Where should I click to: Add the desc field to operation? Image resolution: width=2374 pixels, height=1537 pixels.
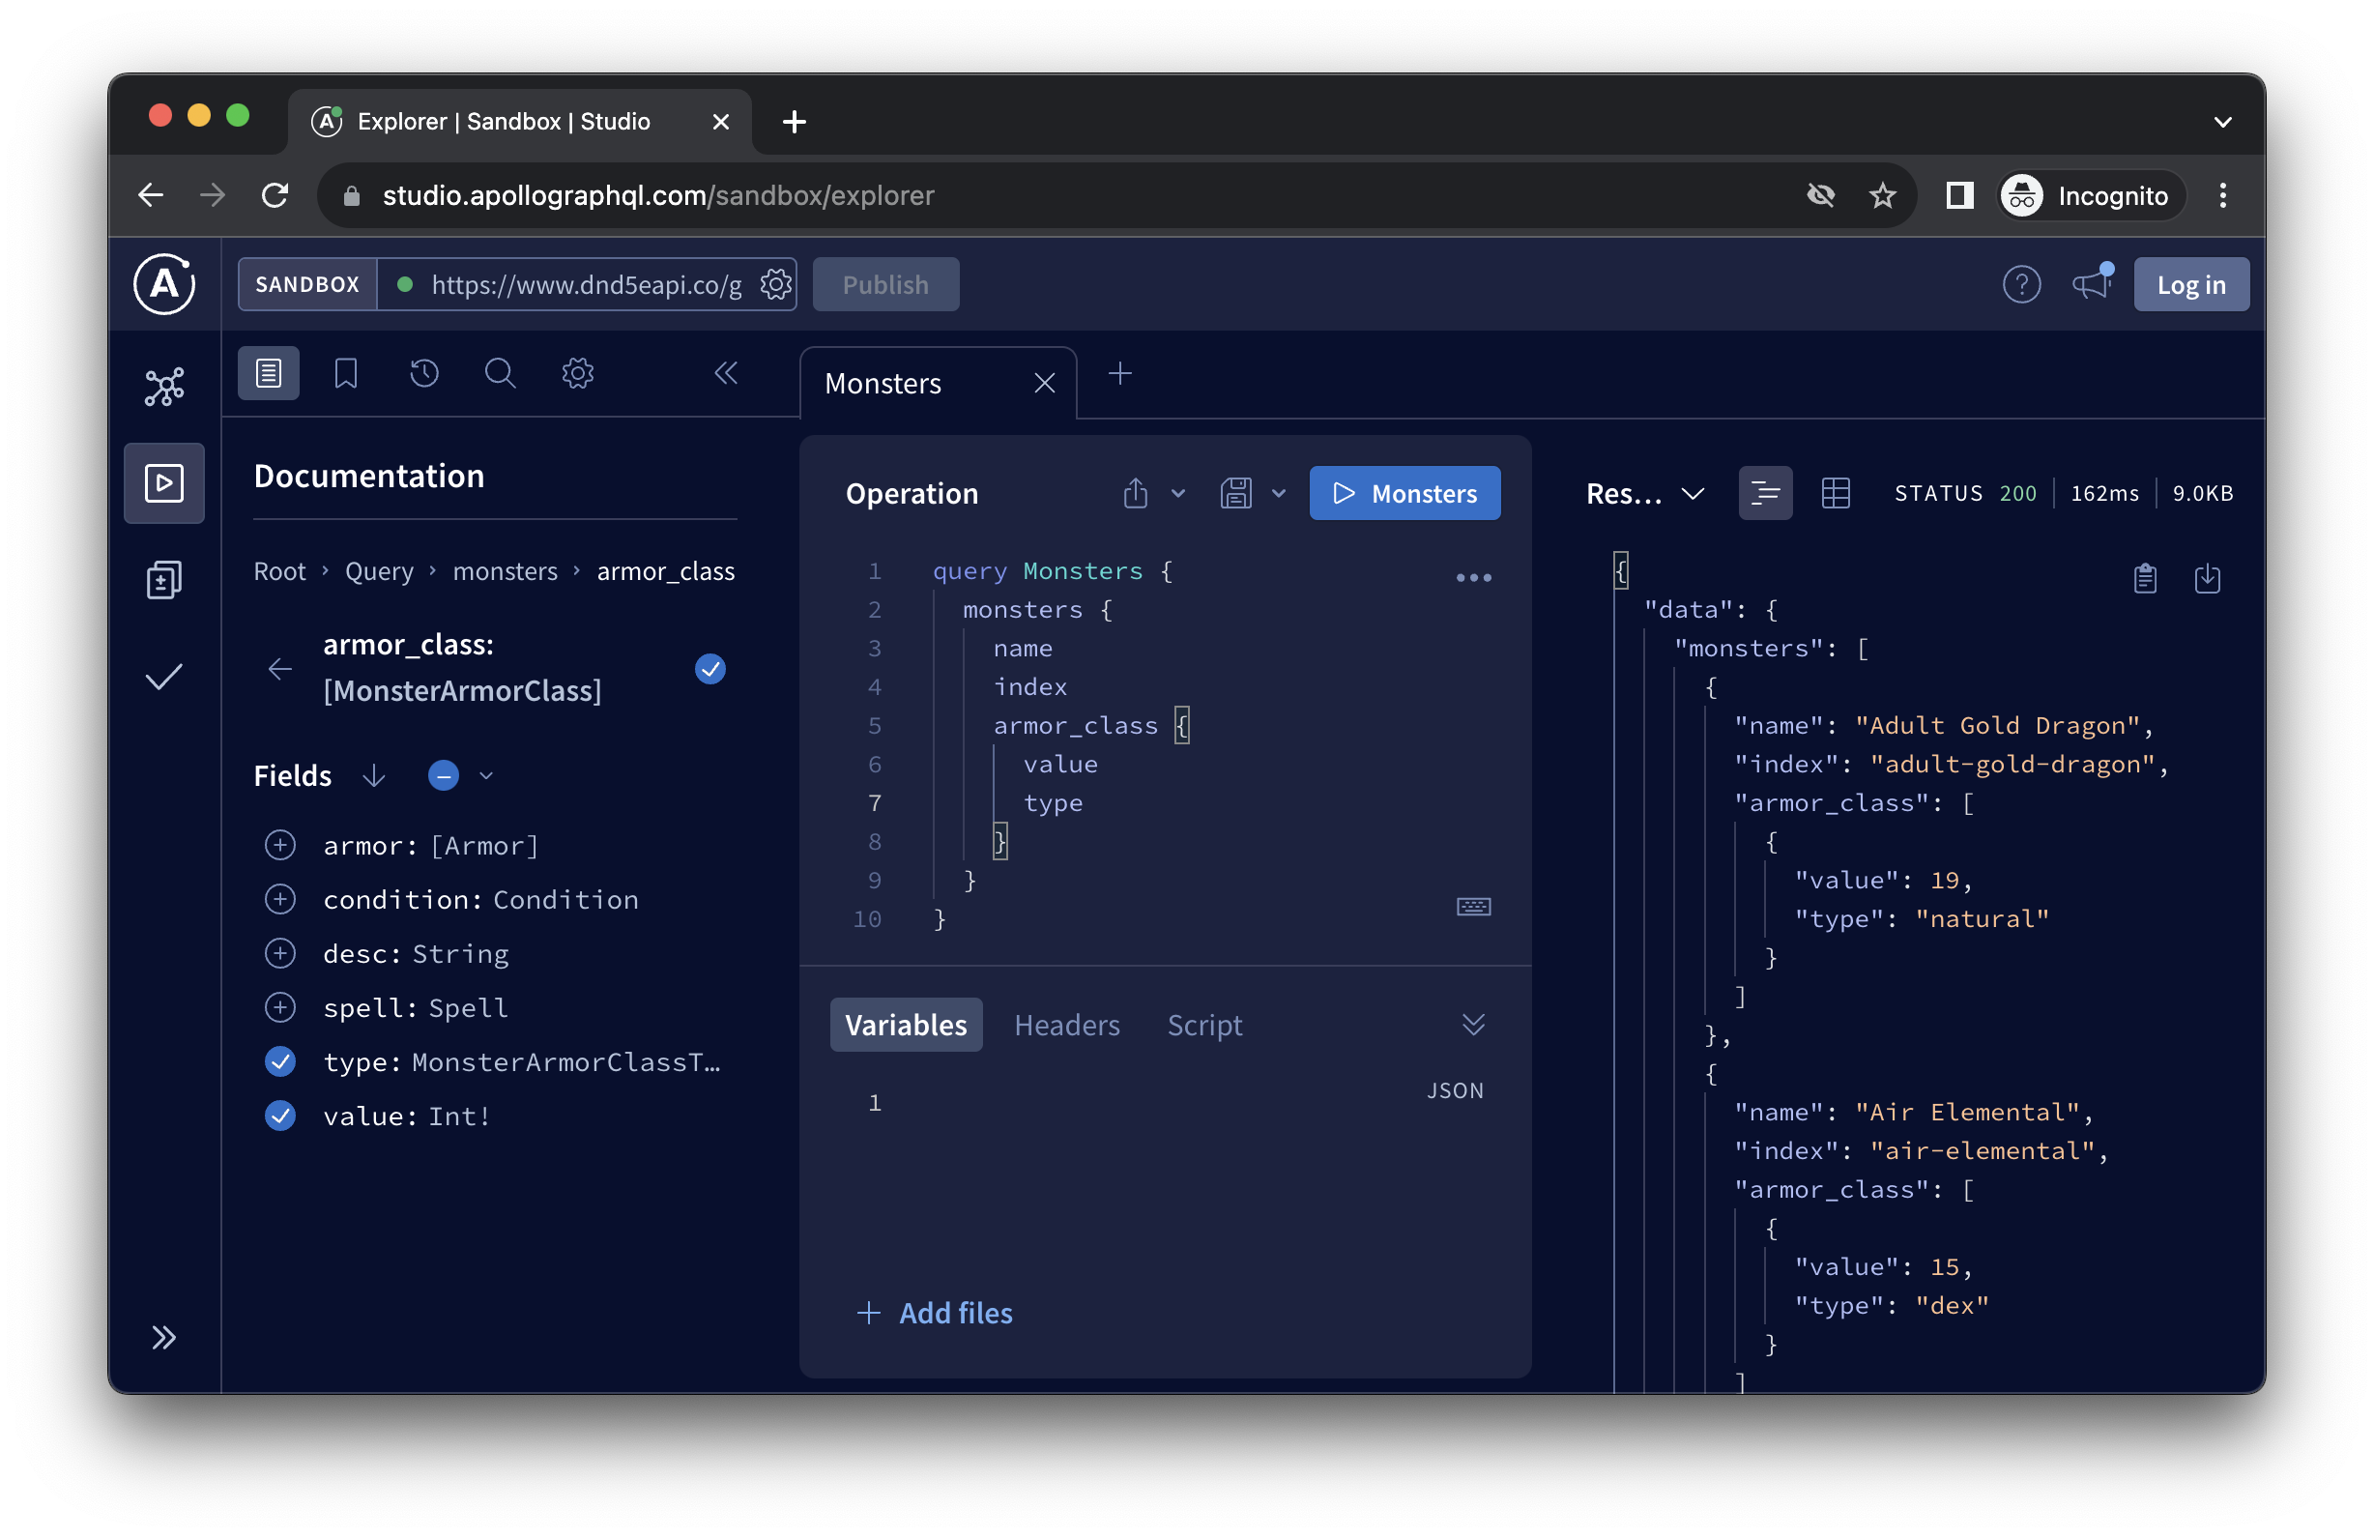[280, 953]
